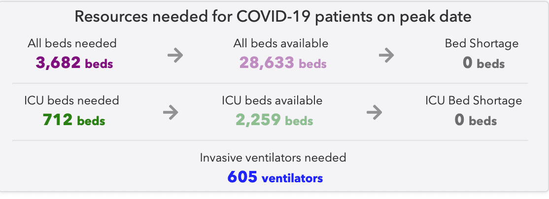Image resolution: width=549 pixels, height=199 pixels.
Task: Click the arrow before Bed Shortage
Action: pyautogui.click(x=386, y=55)
